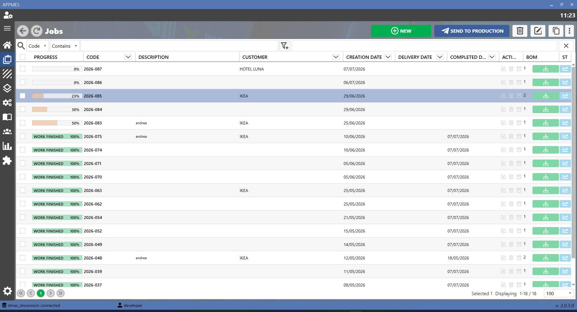Open the three-dot more options menu
The image size is (577, 312).
(569, 31)
